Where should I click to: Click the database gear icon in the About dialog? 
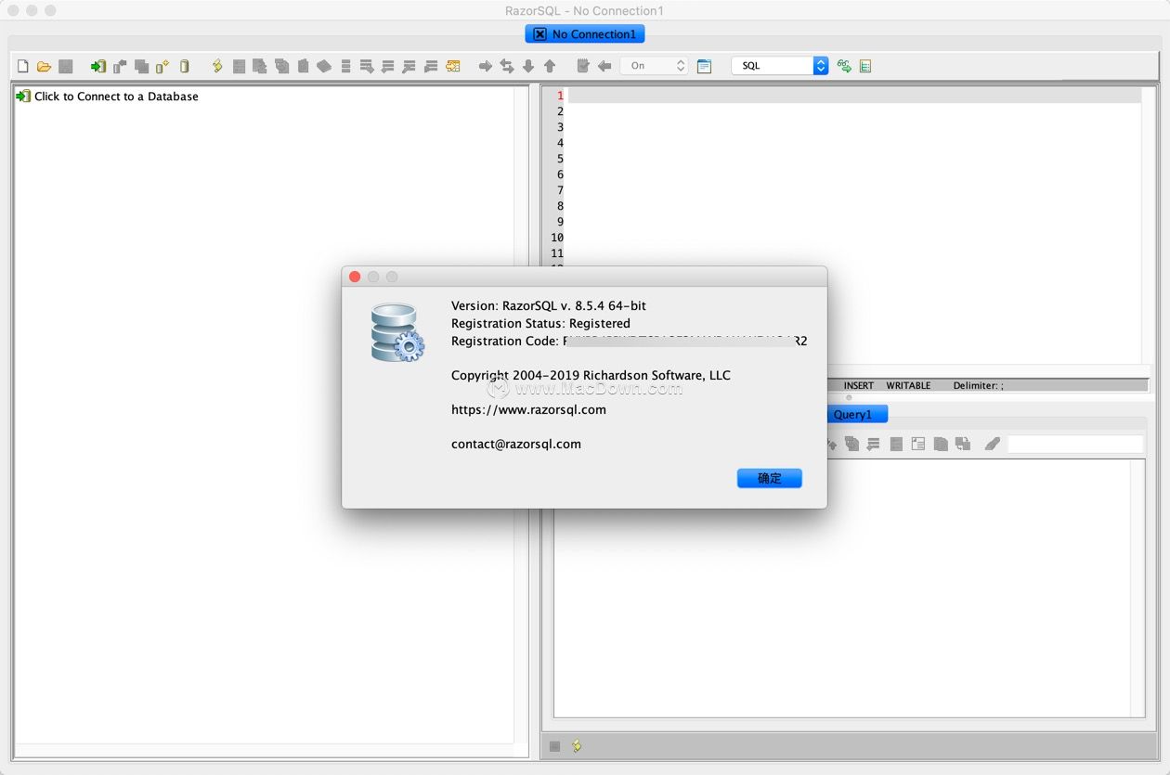(x=397, y=332)
